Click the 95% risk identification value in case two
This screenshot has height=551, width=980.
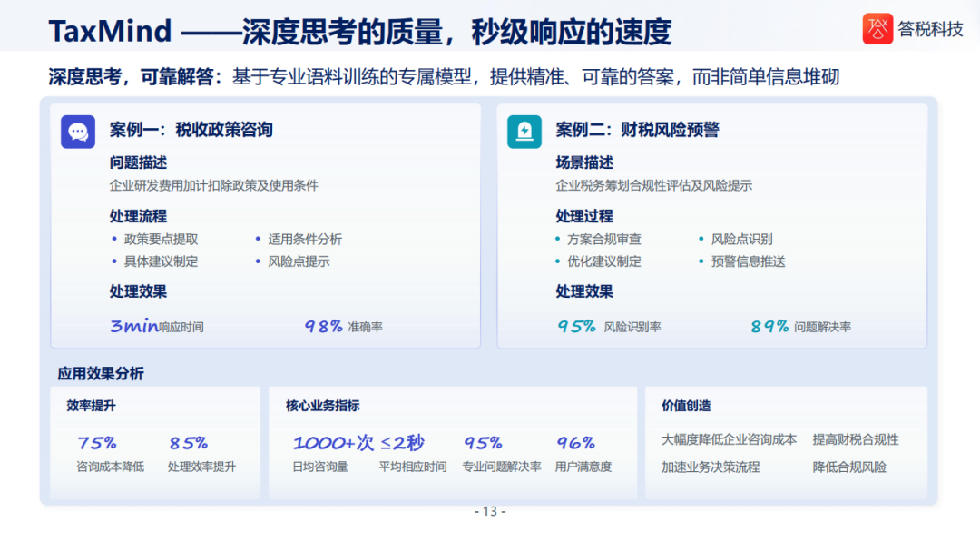[x=577, y=326]
